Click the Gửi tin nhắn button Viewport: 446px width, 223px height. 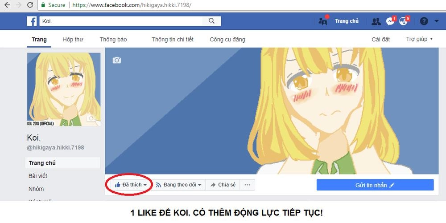click(375, 185)
